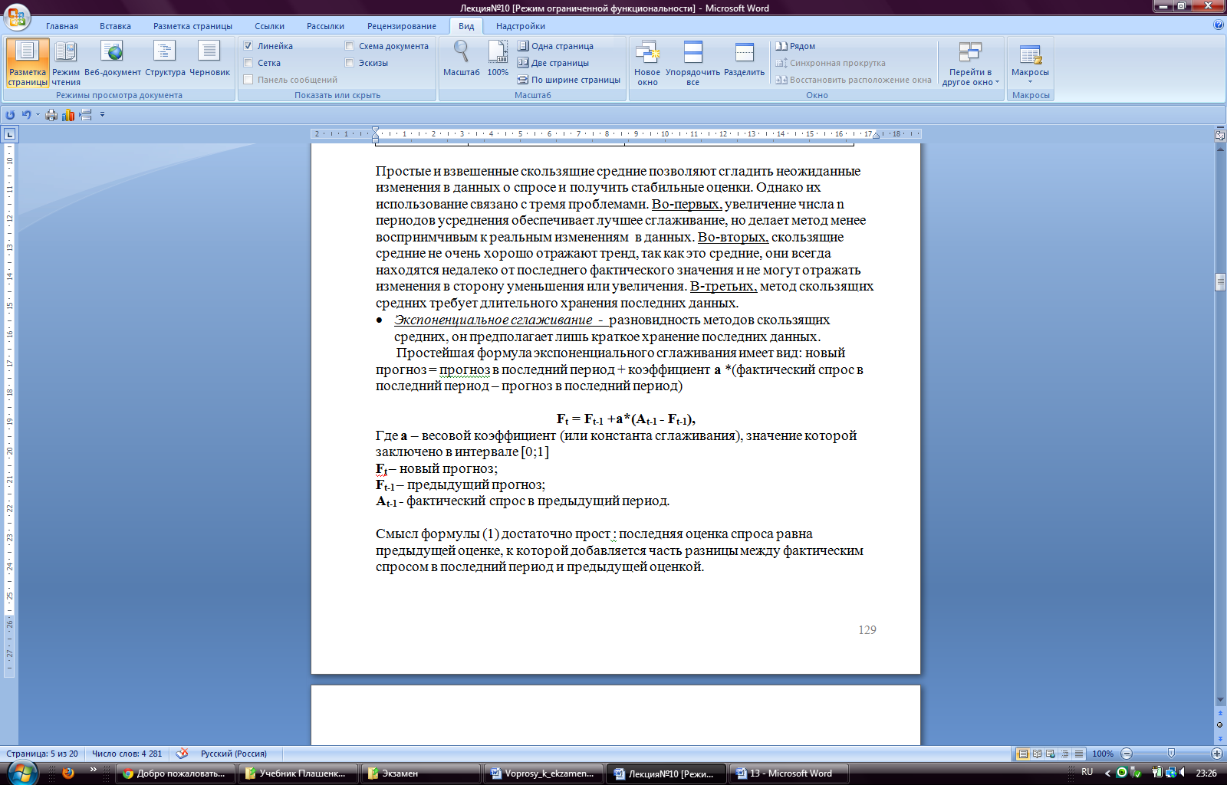Click the tab stop selector left of ruler
Image resolution: width=1227 pixels, height=785 pixels.
(9, 134)
